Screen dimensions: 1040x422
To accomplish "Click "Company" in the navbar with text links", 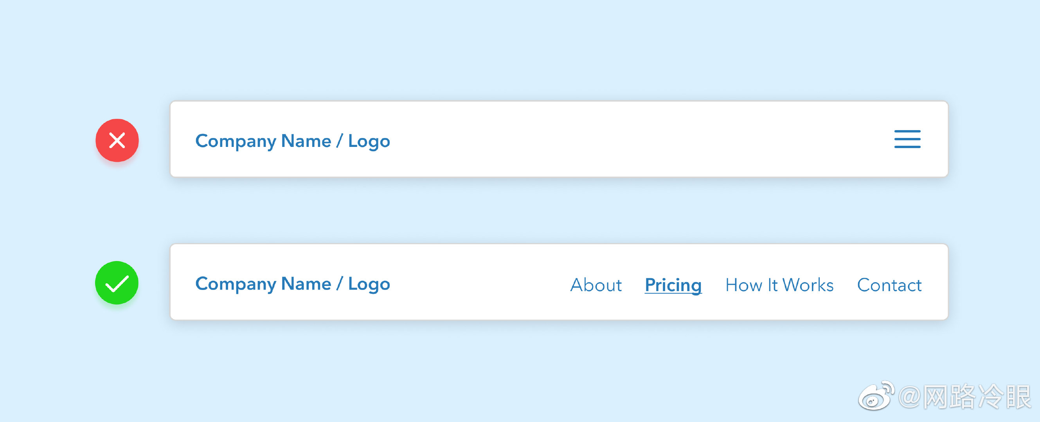I will click(x=236, y=284).
